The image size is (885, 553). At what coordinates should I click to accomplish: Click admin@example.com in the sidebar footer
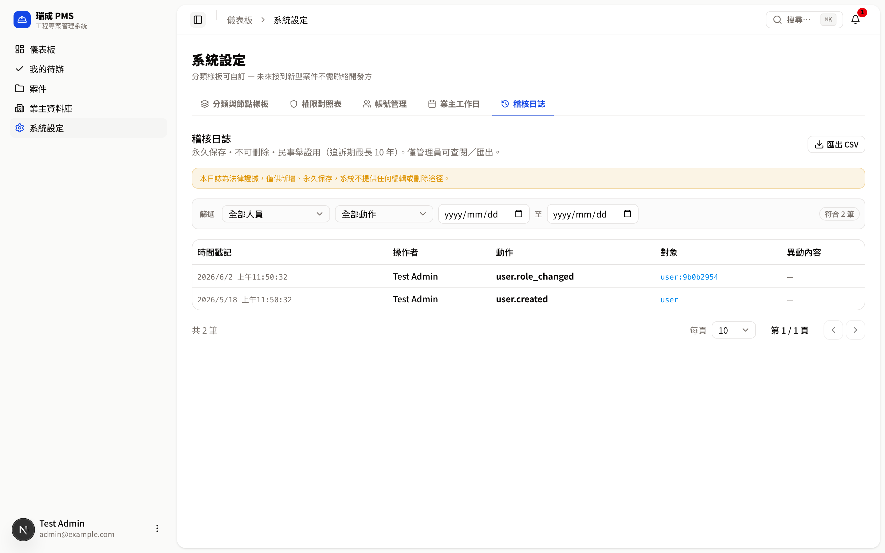(x=77, y=534)
